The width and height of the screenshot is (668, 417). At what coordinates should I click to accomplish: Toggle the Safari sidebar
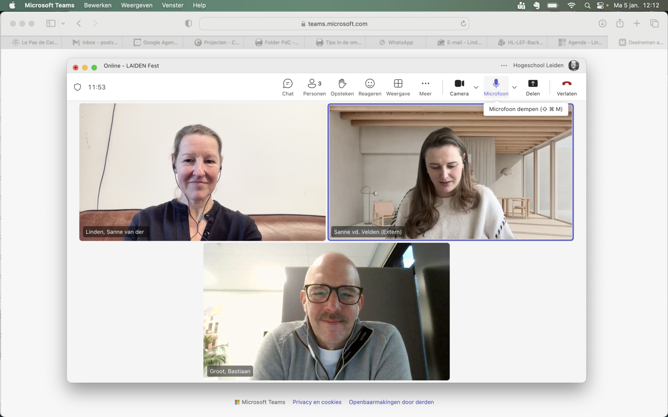pyautogui.click(x=51, y=24)
